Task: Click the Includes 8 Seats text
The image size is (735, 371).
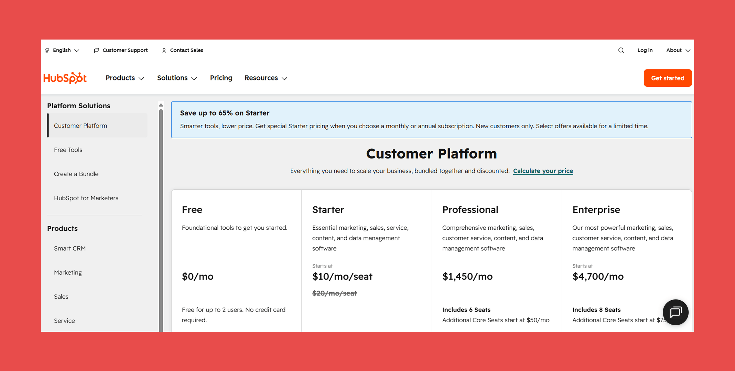Action: [596, 309]
